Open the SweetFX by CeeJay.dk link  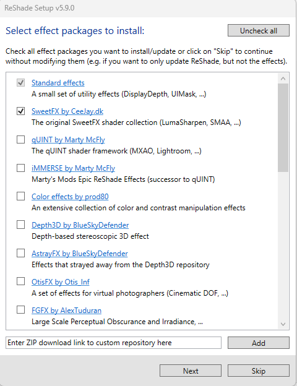[x=67, y=111]
